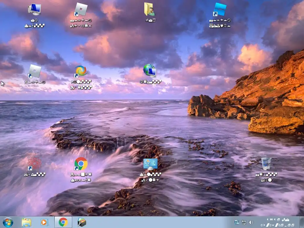Open File Explorer from the taskbar
The height and width of the screenshot is (228, 304).
(26, 222)
